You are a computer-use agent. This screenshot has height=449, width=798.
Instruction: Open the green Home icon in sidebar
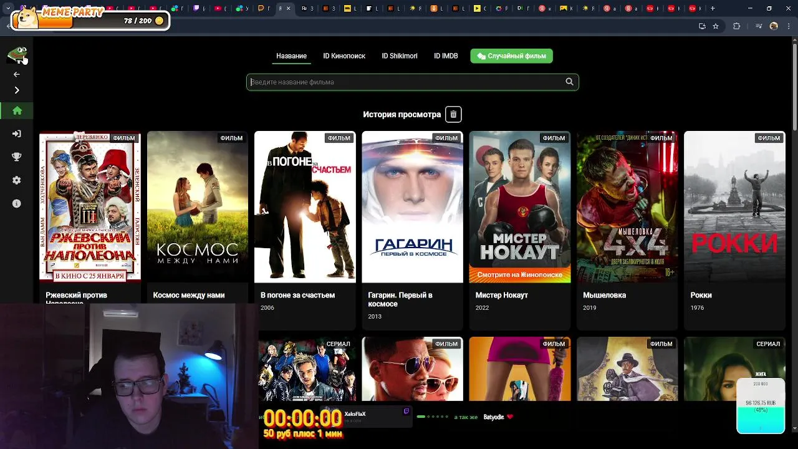click(x=17, y=111)
